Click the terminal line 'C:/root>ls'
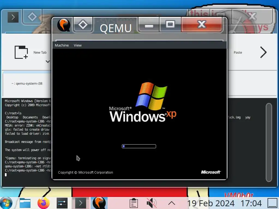Screen dimensions: 279x209 point(13,113)
